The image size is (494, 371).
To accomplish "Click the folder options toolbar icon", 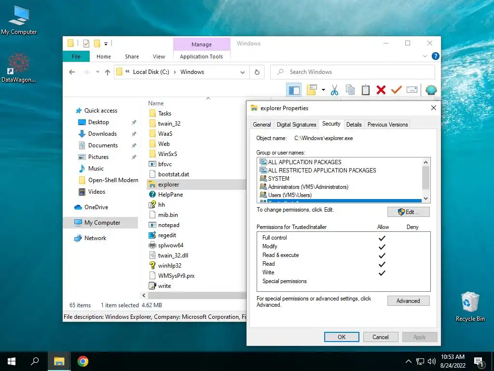I will point(312,90).
